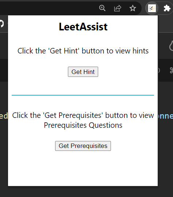The height and width of the screenshot is (197, 173).
Task: Click the partial circular icon beside popup edge
Action: pyautogui.click(x=159, y=70)
